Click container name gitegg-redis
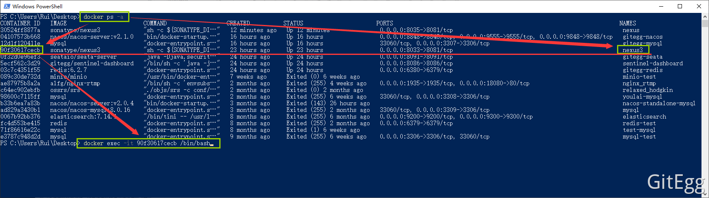This screenshot has height=198, width=709. [643, 70]
